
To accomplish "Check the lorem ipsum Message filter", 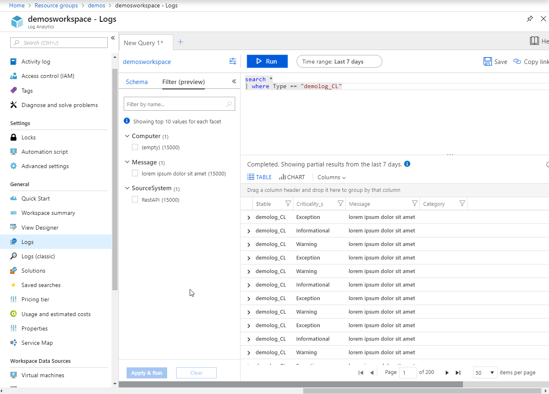I will point(135,173).
